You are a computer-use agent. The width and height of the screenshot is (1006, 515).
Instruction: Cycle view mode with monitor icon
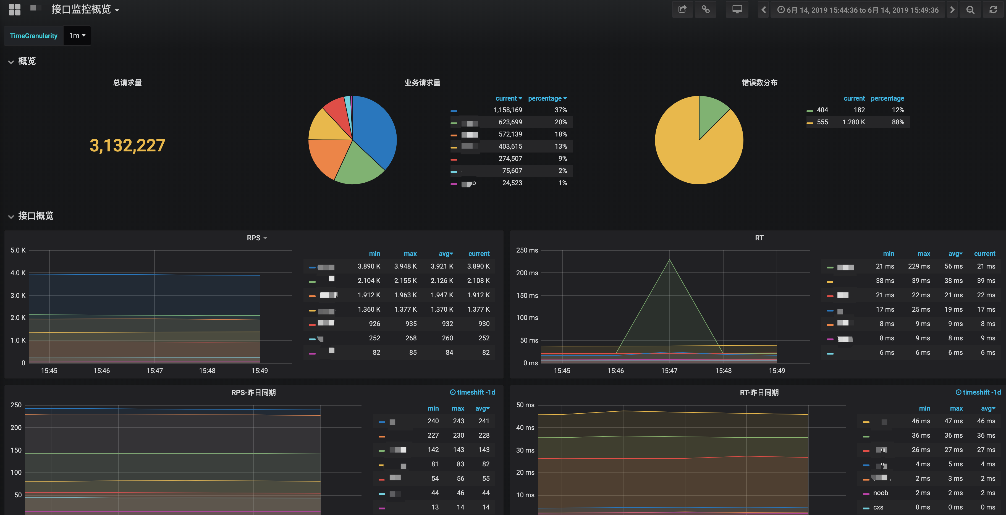click(x=737, y=9)
